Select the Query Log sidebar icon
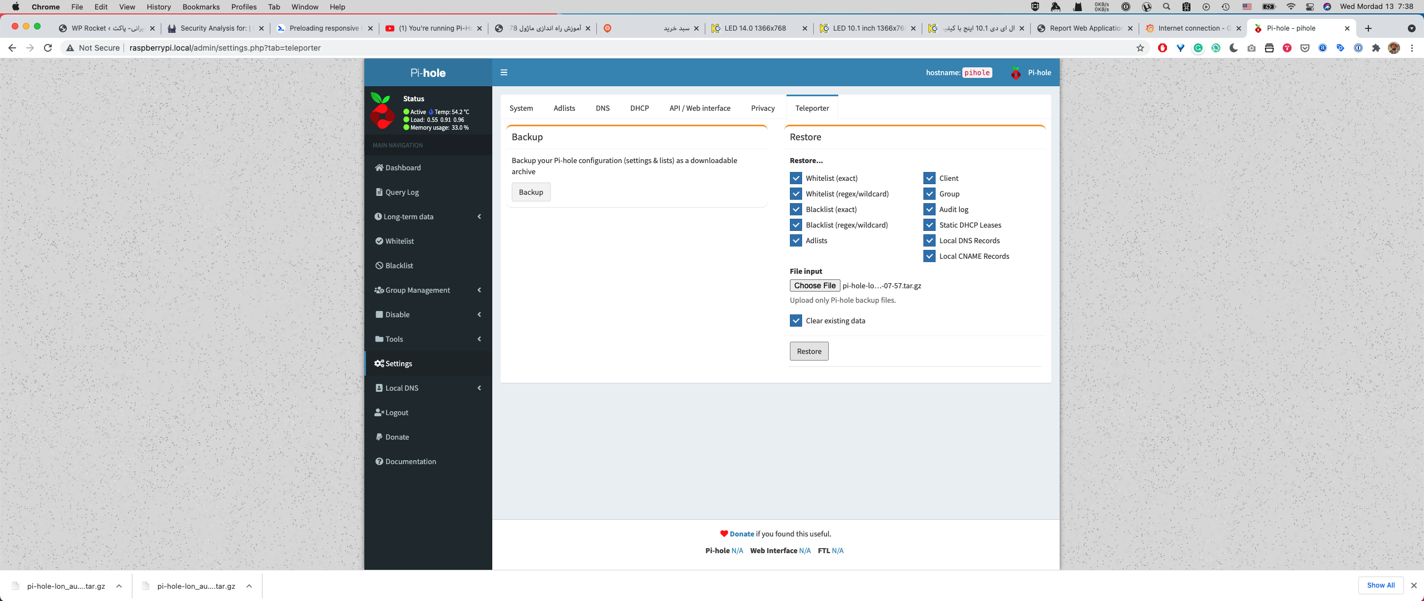 click(x=380, y=192)
